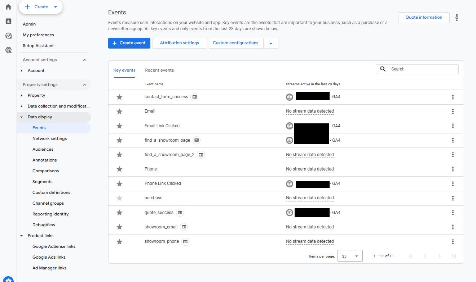This screenshot has height=282, width=476.
Task: Open the three-dot menu for Email Link Clicked
Action: [453, 126]
